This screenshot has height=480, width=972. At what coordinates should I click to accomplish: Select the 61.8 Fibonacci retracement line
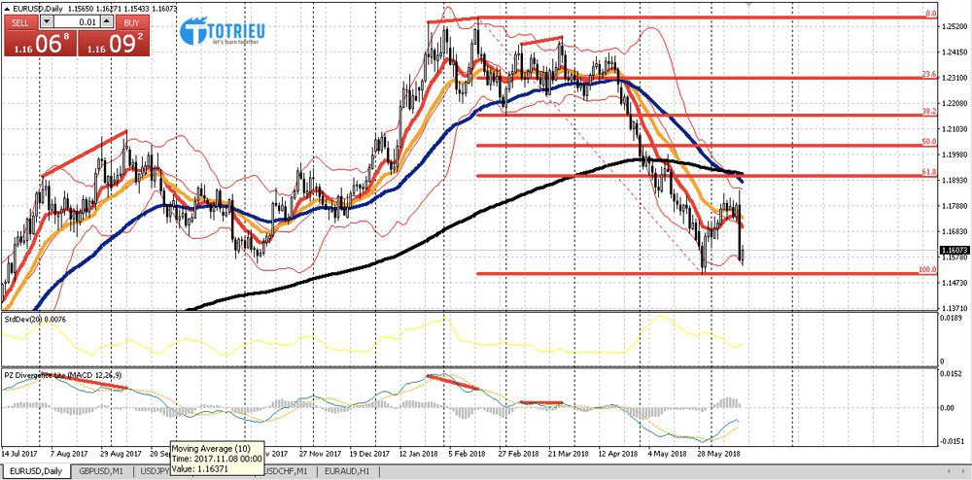click(680, 176)
